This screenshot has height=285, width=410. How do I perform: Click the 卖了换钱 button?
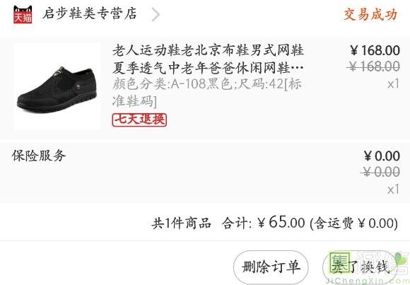(x=361, y=267)
